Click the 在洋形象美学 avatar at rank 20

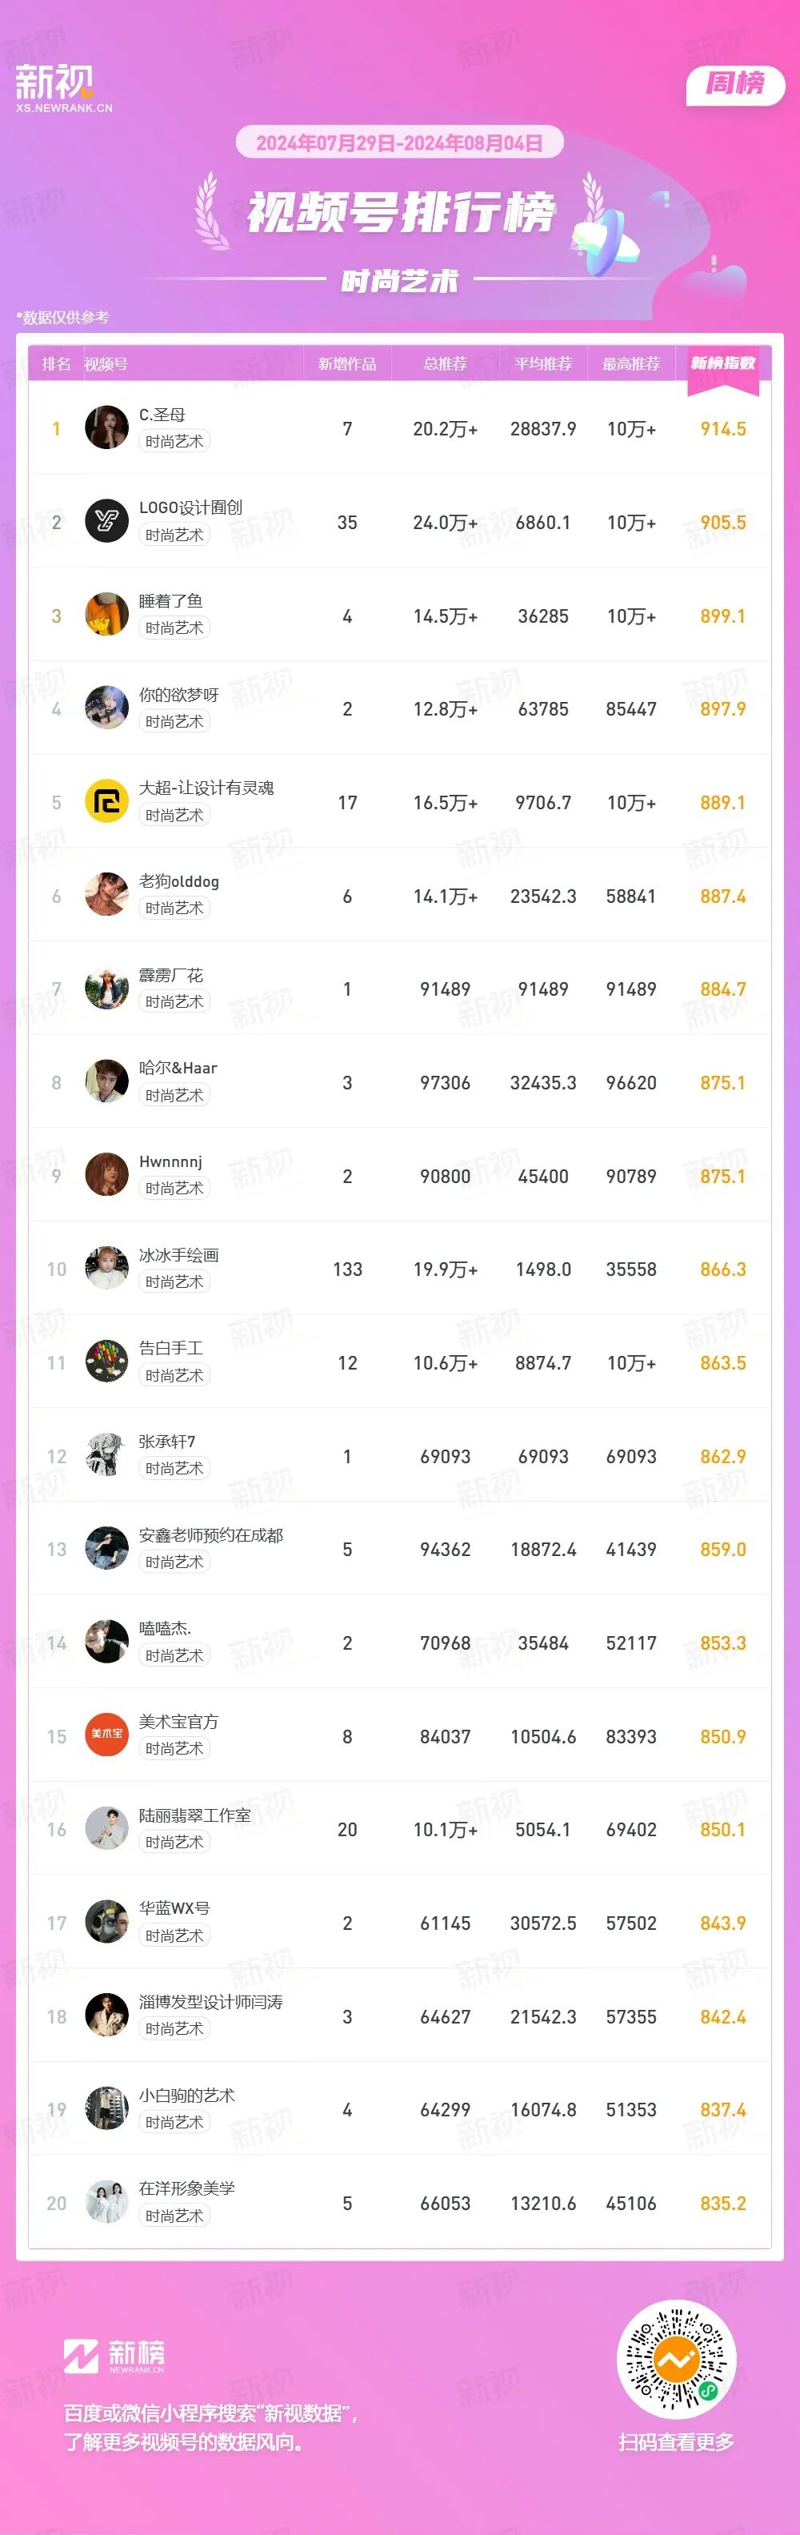click(x=106, y=2202)
